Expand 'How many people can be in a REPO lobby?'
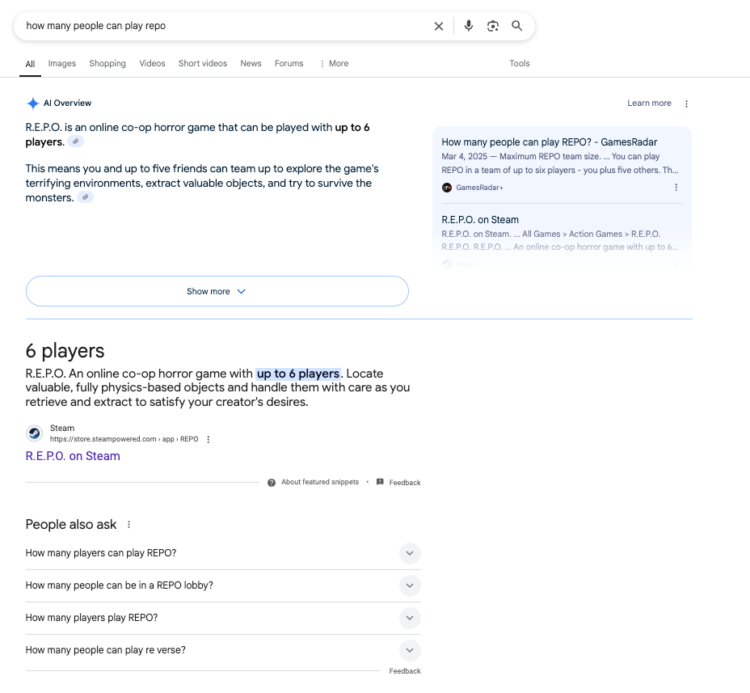The image size is (750, 693). 410,585
